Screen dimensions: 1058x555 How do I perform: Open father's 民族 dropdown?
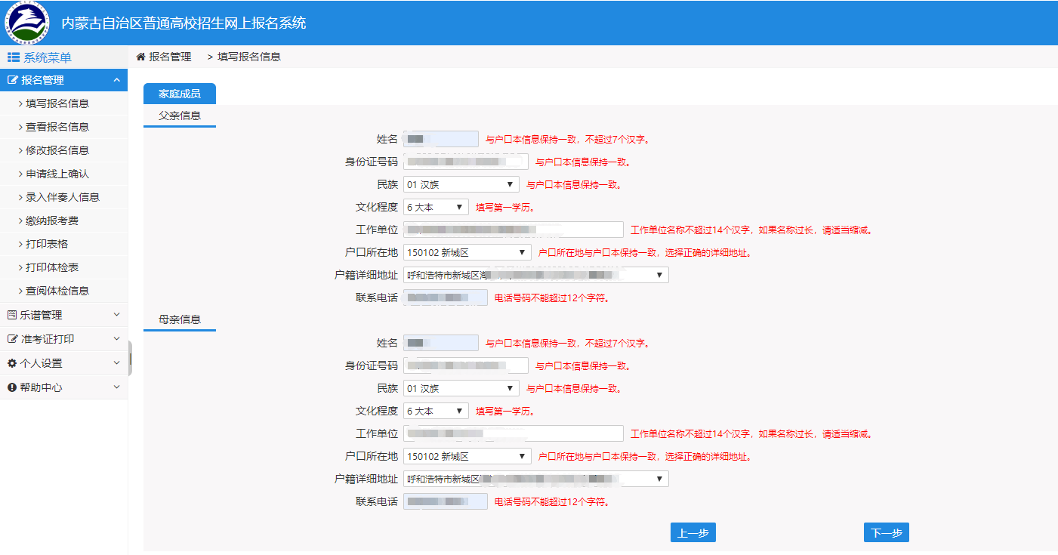[x=461, y=184]
